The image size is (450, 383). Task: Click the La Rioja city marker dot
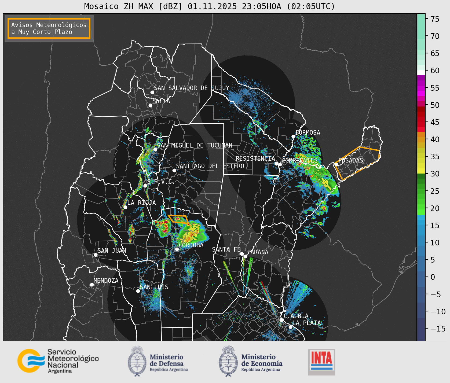(125, 207)
